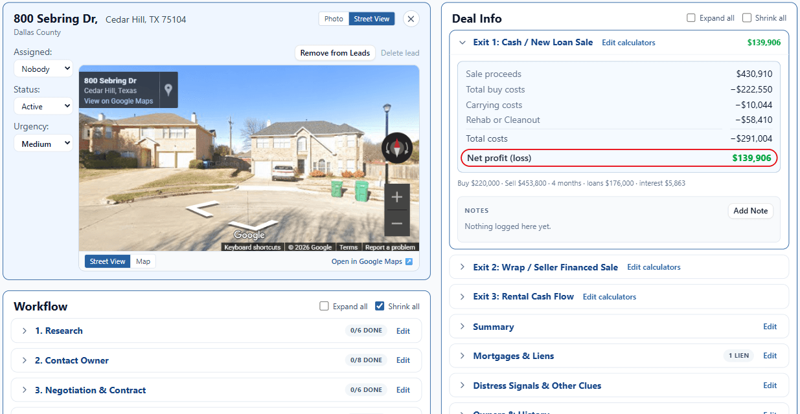This screenshot has width=800, height=414.
Task: Click the Carrying costs value
Action: click(753, 105)
